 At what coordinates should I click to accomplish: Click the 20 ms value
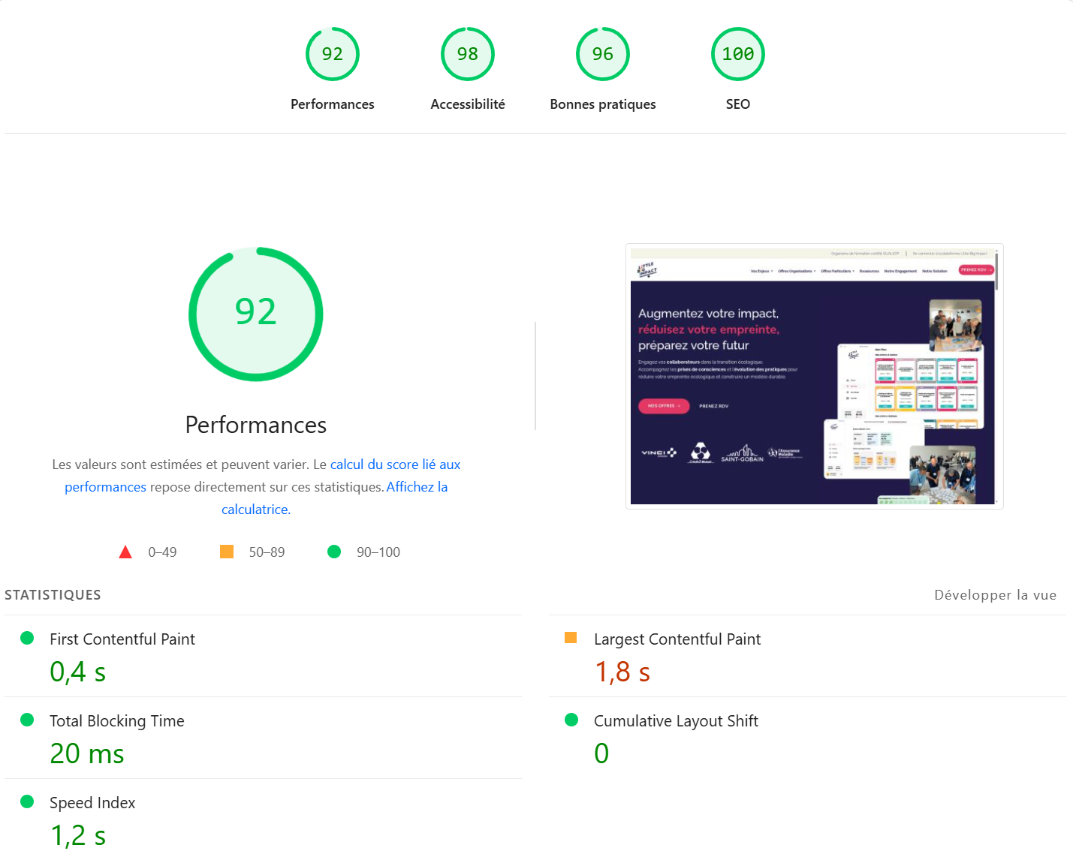[x=87, y=753]
